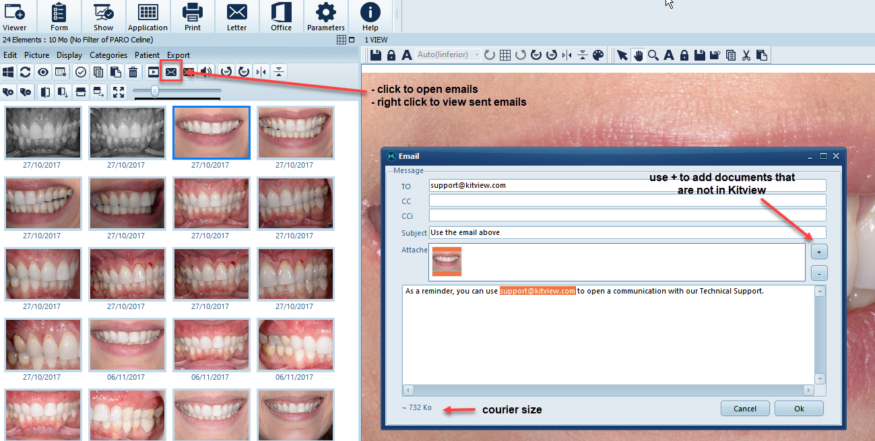875x441 pixels.
Task: Open the Auto(linferior) dropdown
Action: (449, 55)
